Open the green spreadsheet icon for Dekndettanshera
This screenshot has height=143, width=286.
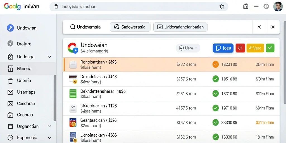pyautogui.click(x=73, y=94)
